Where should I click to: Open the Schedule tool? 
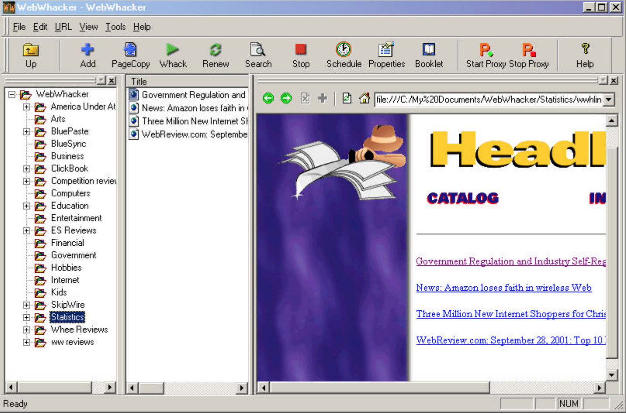click(344, 54)
